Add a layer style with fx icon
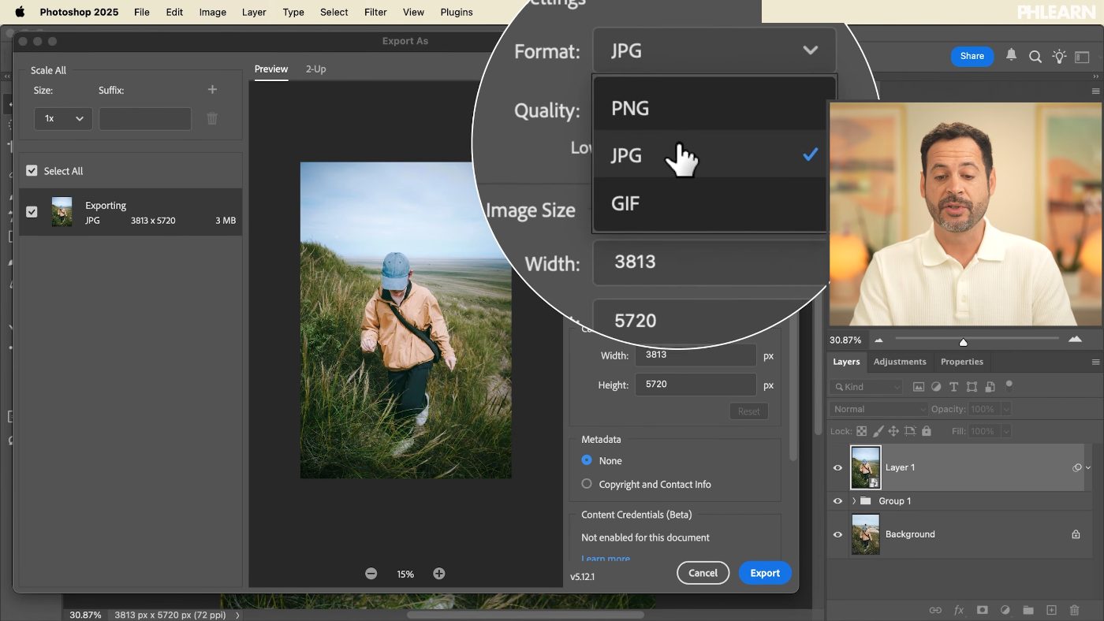This screenshot has width=1104, height=621. (960, 610)
